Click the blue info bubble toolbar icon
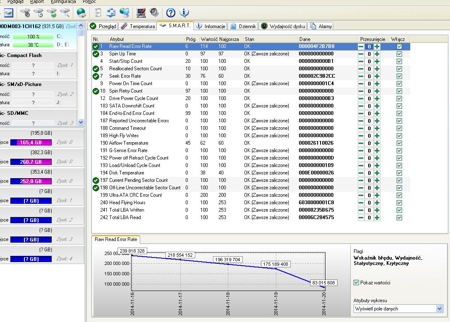 (184, 13)
